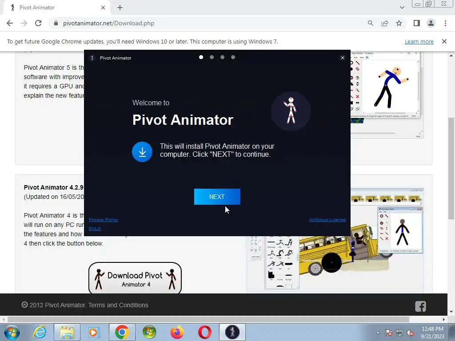Select the third step dot in the installer
Image resolution: width=455 pixels, height=341 pixels.
tap(222, 57)
